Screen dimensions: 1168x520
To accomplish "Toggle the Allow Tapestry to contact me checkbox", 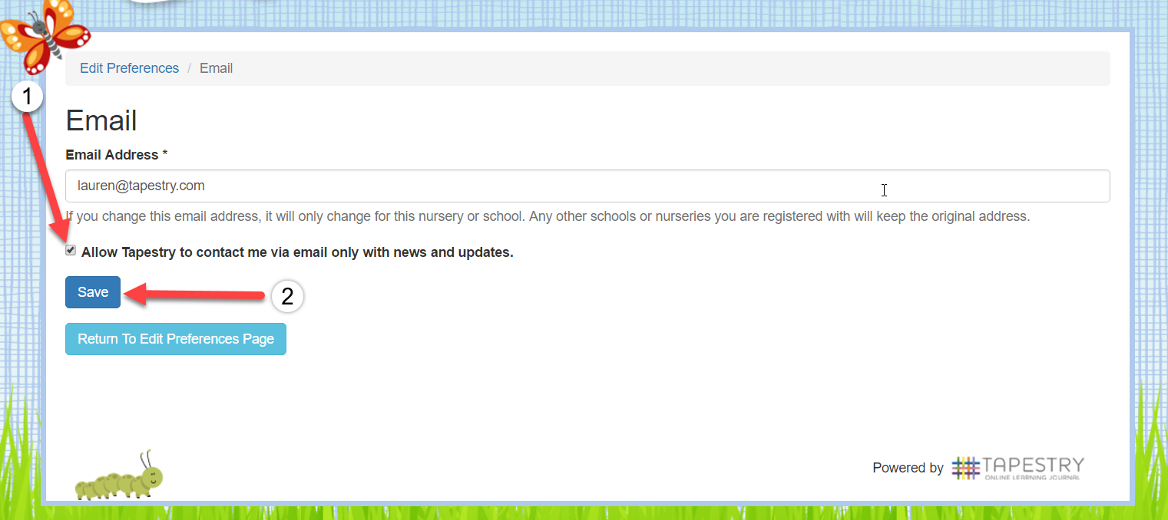I will point(71,251).
